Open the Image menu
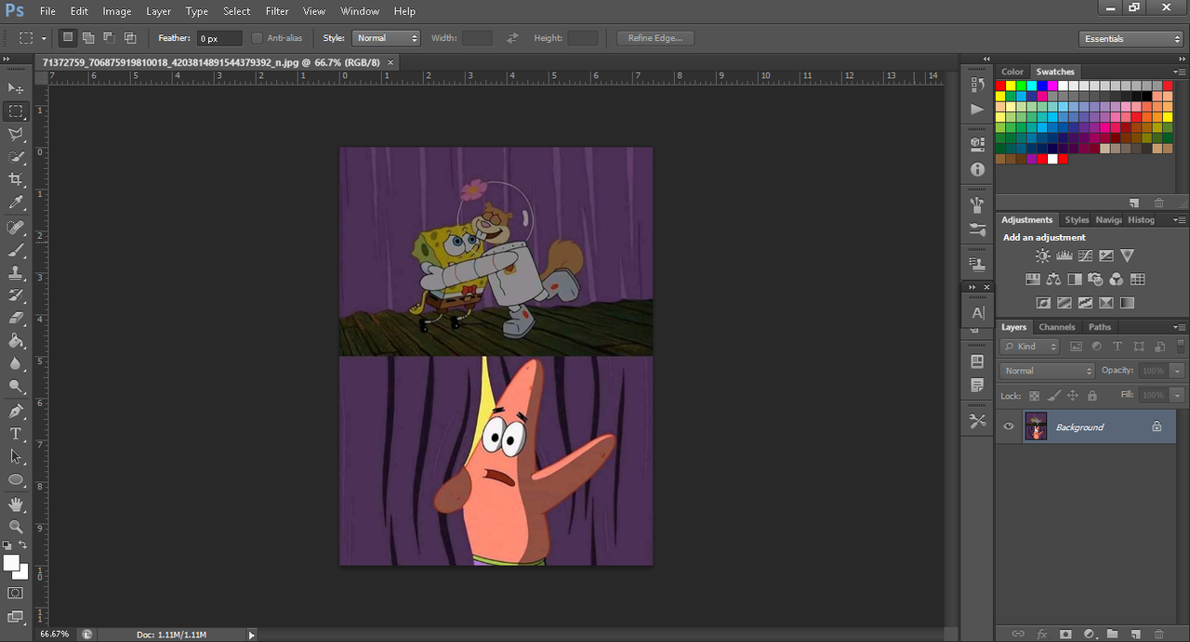Viewport: 1190px width, 642px height. point(117,11)
